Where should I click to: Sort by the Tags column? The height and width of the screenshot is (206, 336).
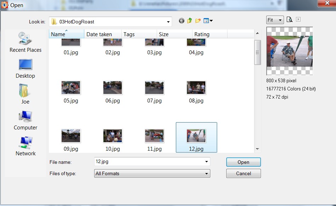pos(139,34)
